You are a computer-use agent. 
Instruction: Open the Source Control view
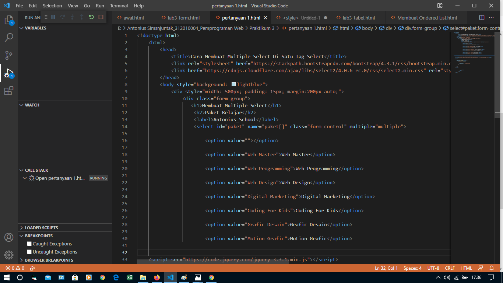coord(9,55)
